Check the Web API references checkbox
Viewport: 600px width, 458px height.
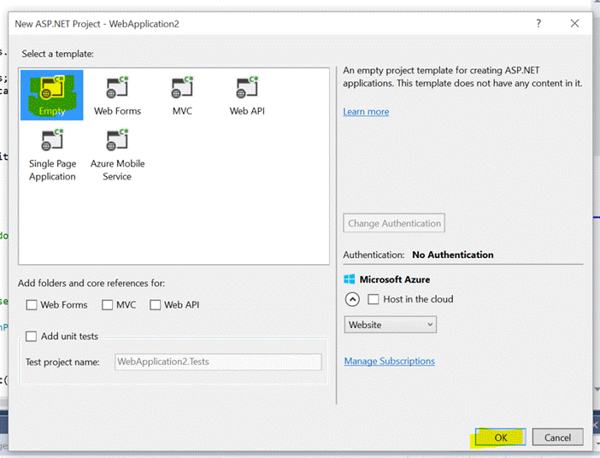[155, 305]
